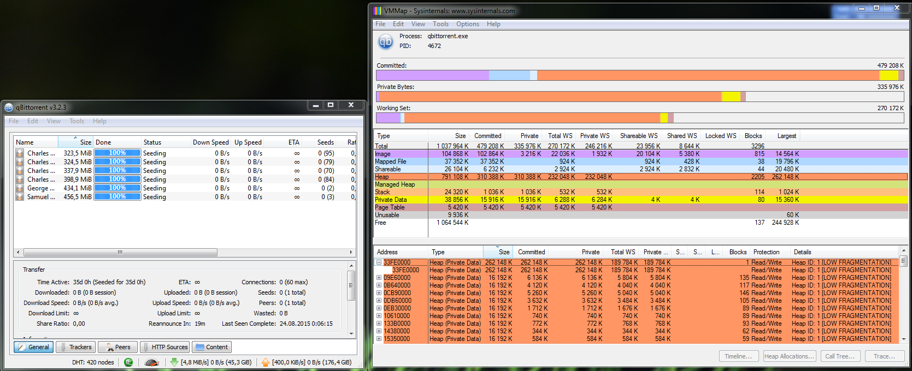Open VMMap's View menu
Screen dimensions: 912x371
(x=418, y=24)
